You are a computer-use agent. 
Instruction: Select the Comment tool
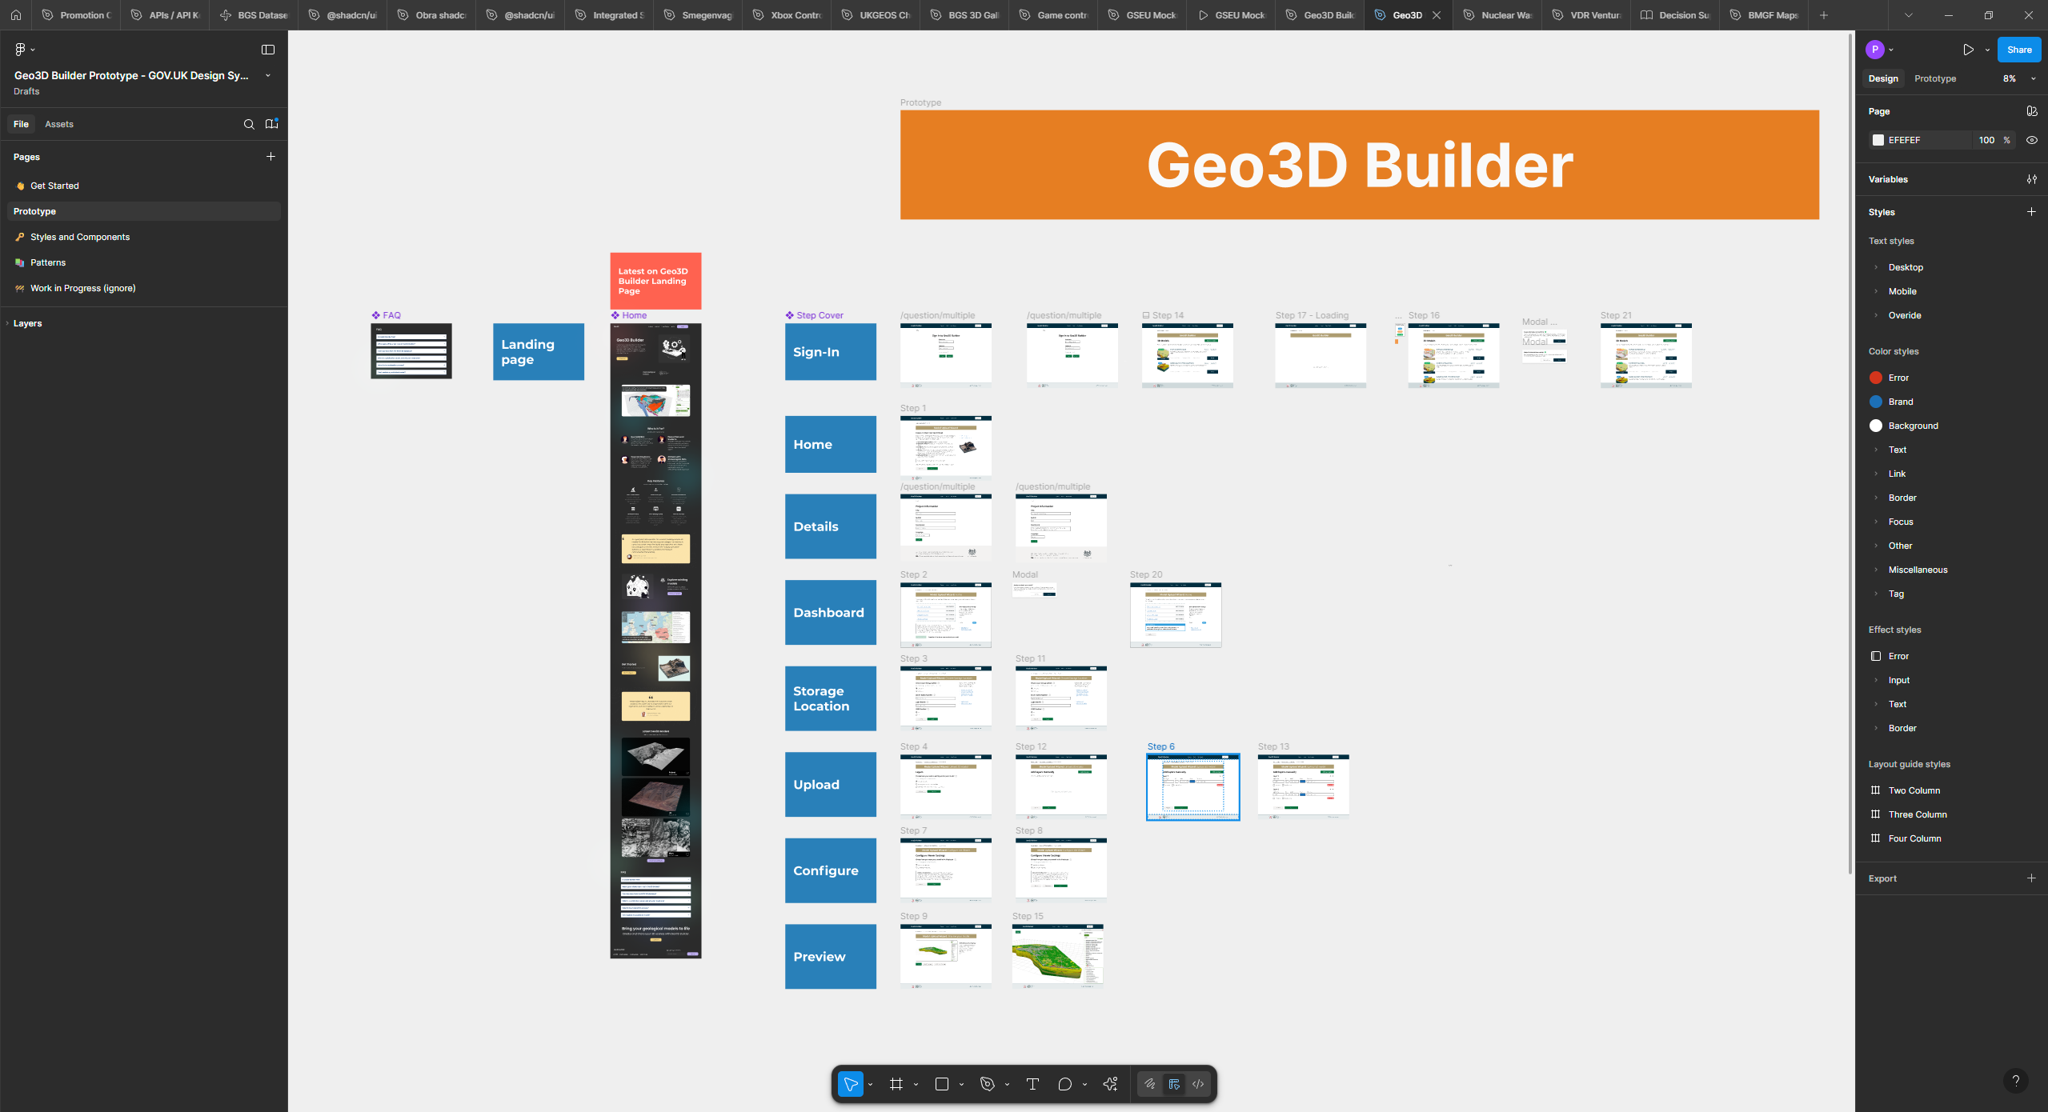pos(1064,1084)
